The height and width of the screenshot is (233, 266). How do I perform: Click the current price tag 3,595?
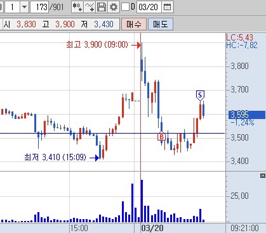(x=246, y=115)
